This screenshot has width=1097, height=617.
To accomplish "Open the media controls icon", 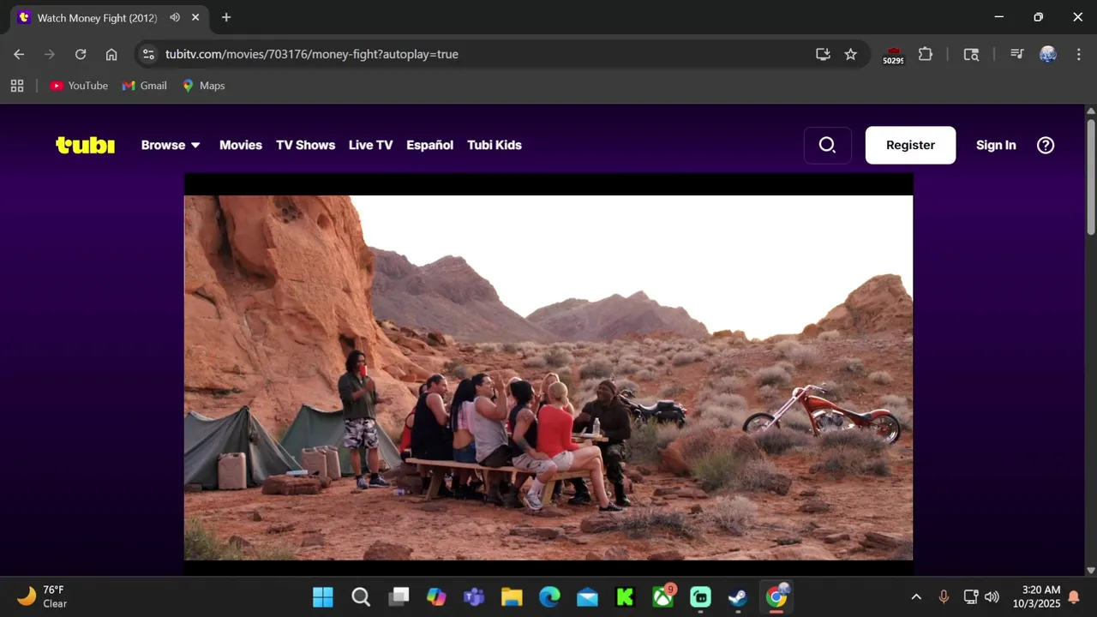I will point(1016,54).
